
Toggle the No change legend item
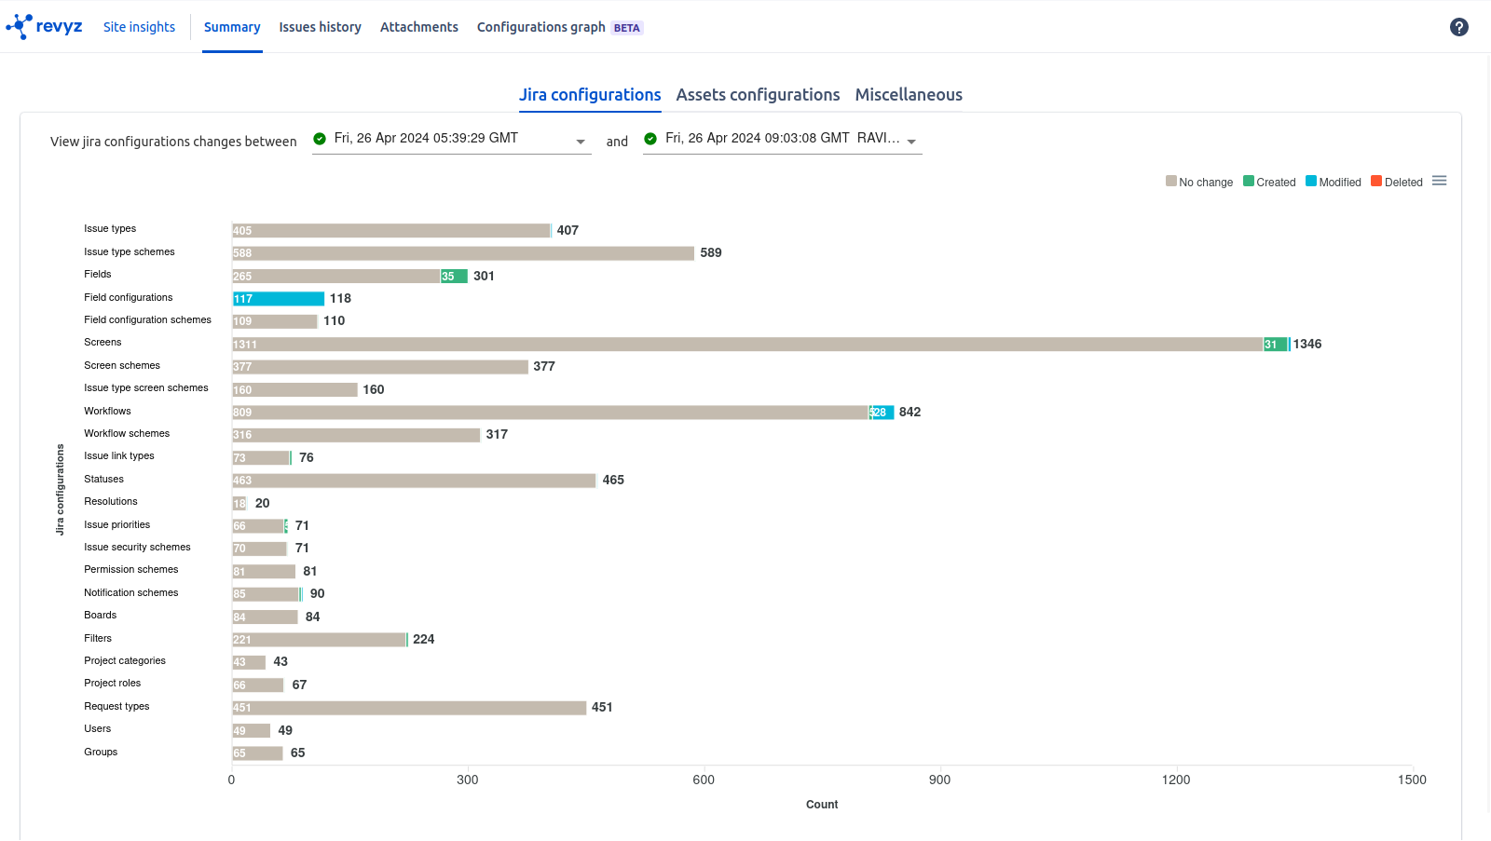pyautogui.click(x=1199, y=182)
